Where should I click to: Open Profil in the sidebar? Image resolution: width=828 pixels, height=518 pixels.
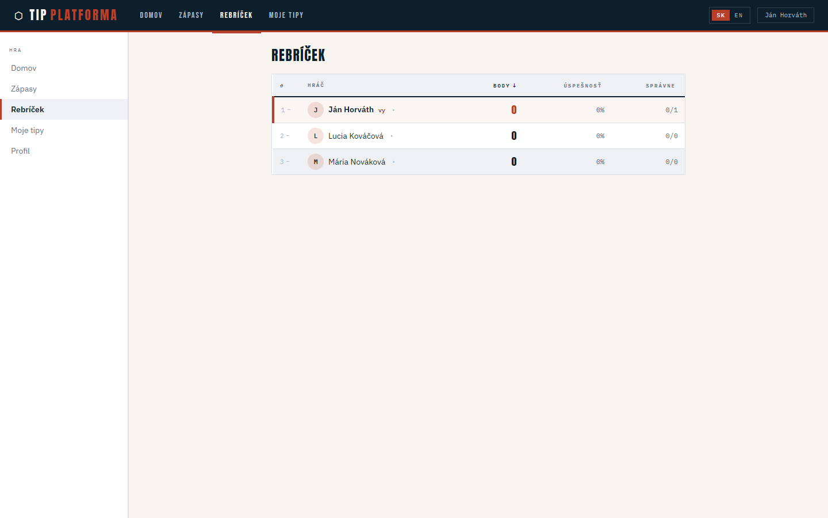(x=21, y=151)
